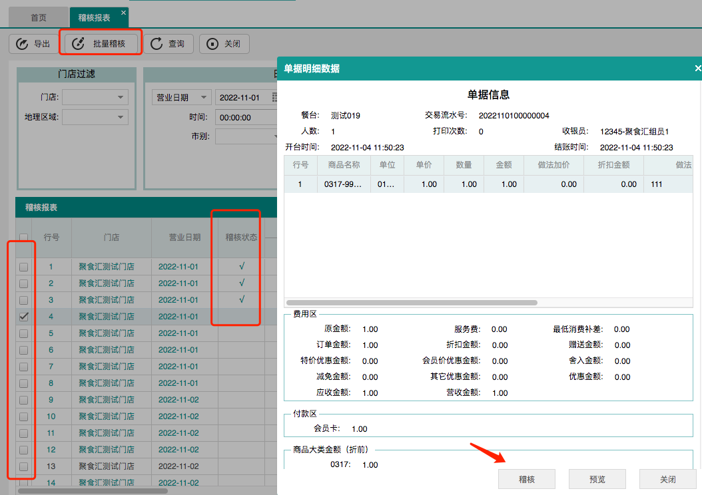Toggle the select-all header checkbox
The width and height of the screenshot is (702, 495).
24,238
